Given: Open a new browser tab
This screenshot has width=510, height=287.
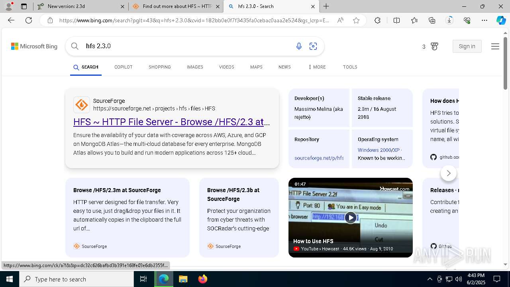Looking at the screenshot, I should [326, 6].
